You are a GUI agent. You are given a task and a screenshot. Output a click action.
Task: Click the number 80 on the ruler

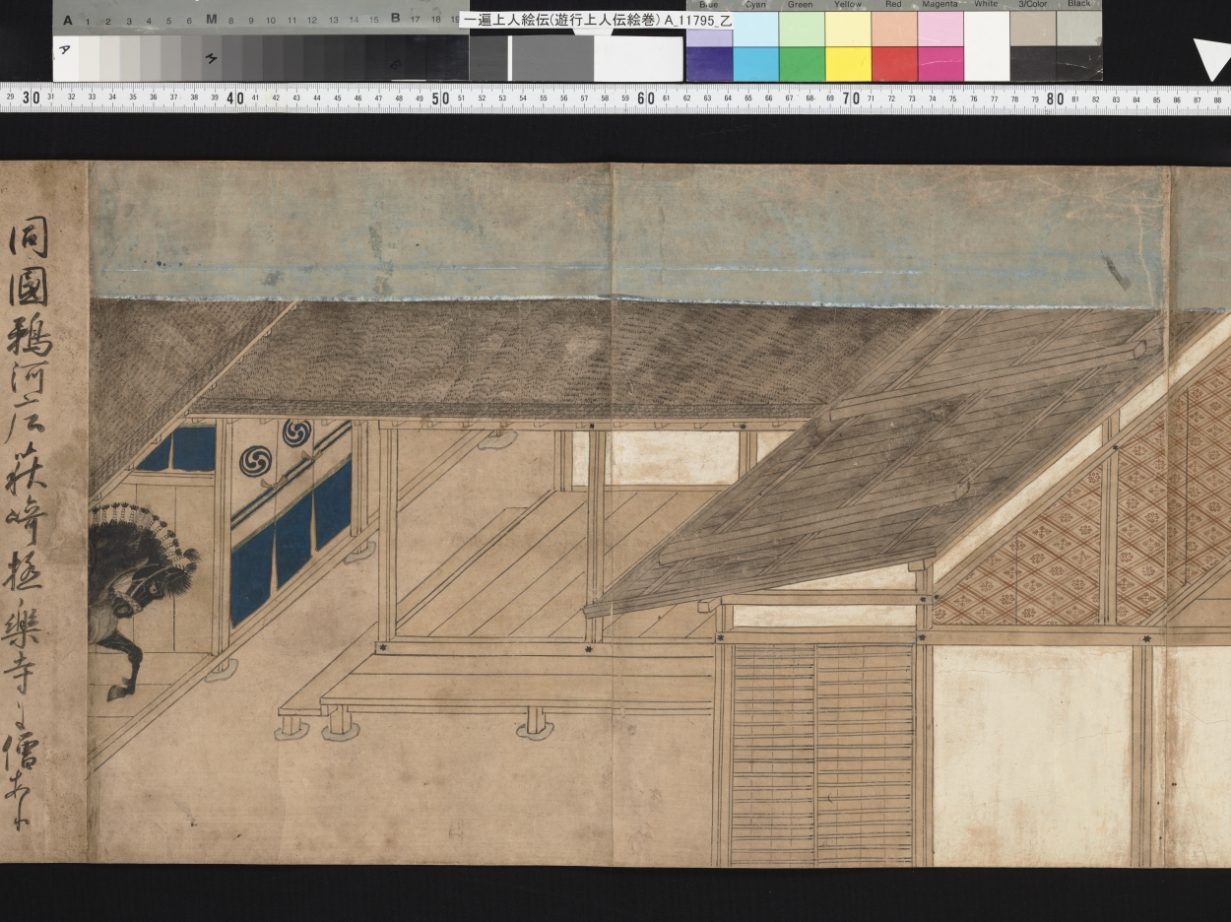pos(1056,98)
